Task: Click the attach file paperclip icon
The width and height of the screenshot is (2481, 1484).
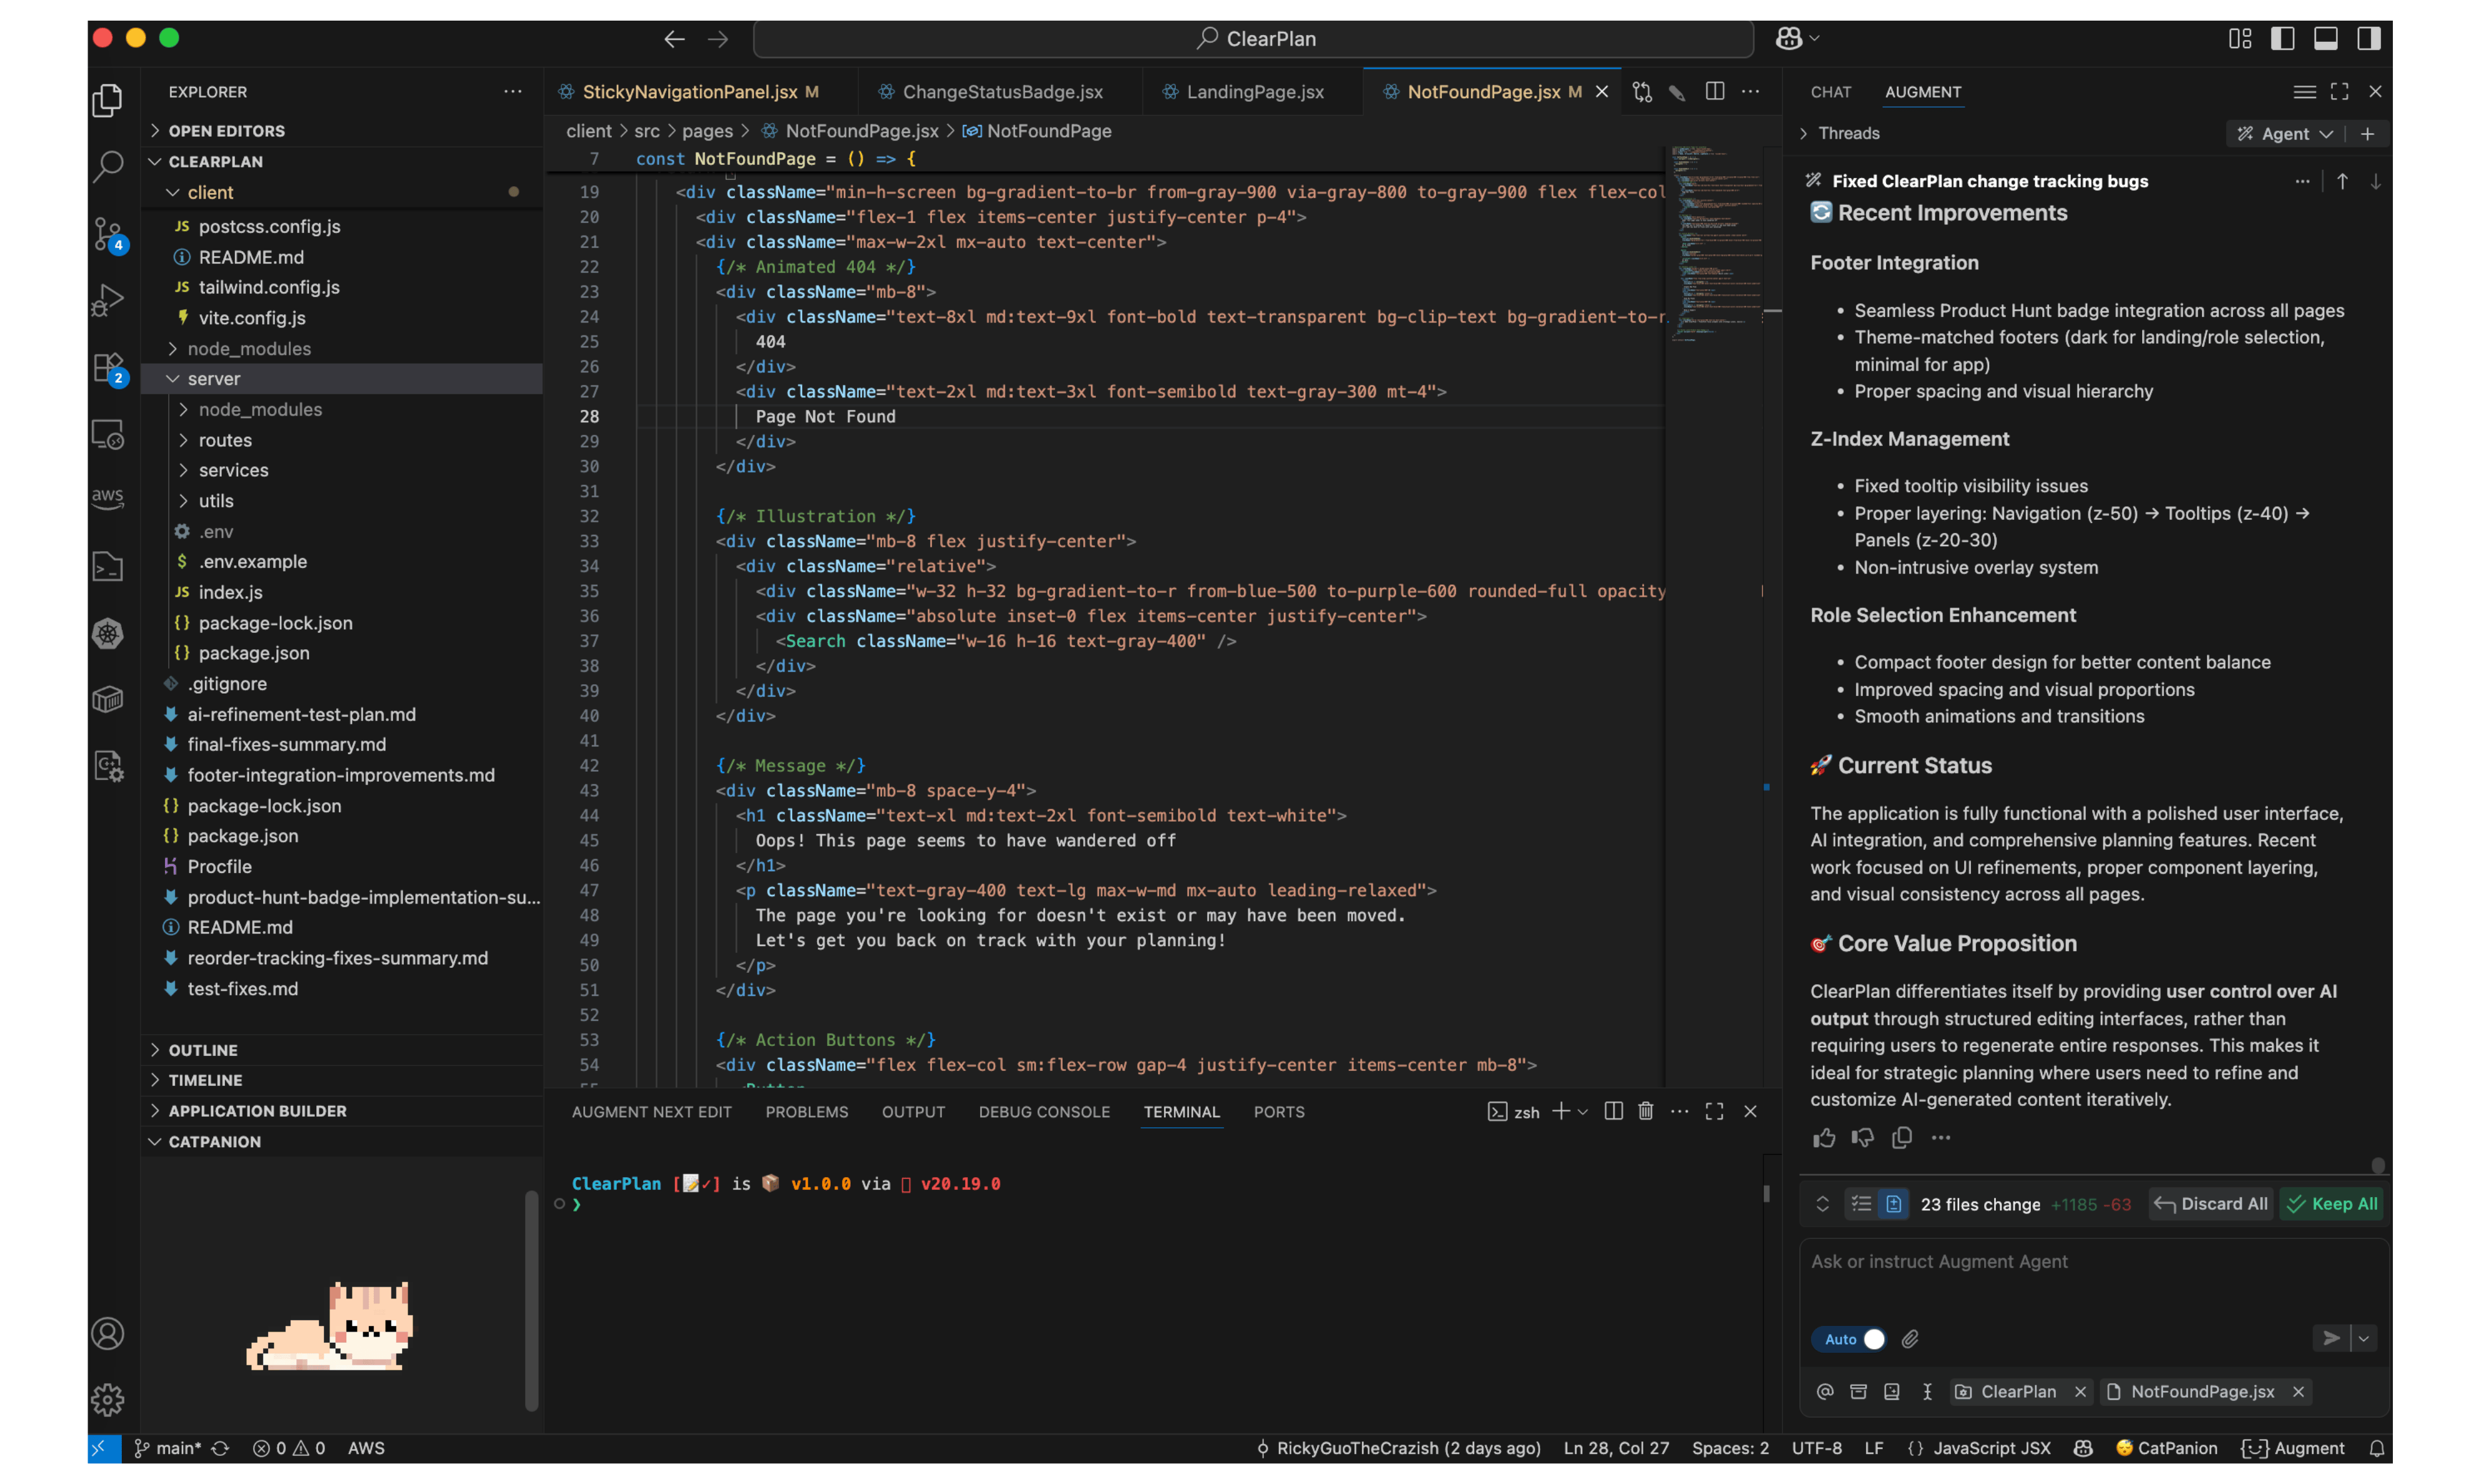Action: coord(1910,1338)
